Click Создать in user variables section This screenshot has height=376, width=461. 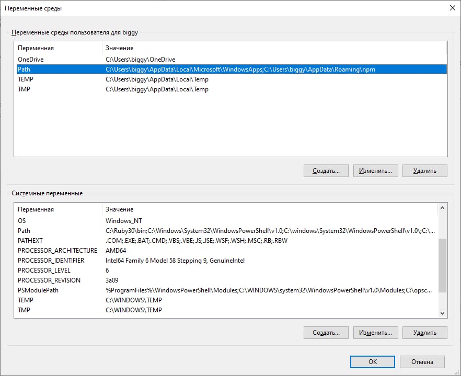[x=326, y=171]
